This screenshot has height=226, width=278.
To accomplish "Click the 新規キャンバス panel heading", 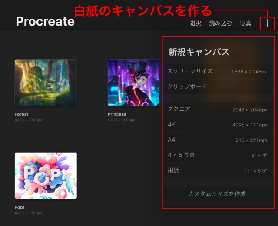I will (199, 52).
